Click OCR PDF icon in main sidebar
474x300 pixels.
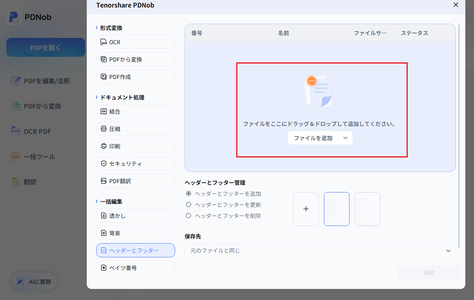point(16,131)
